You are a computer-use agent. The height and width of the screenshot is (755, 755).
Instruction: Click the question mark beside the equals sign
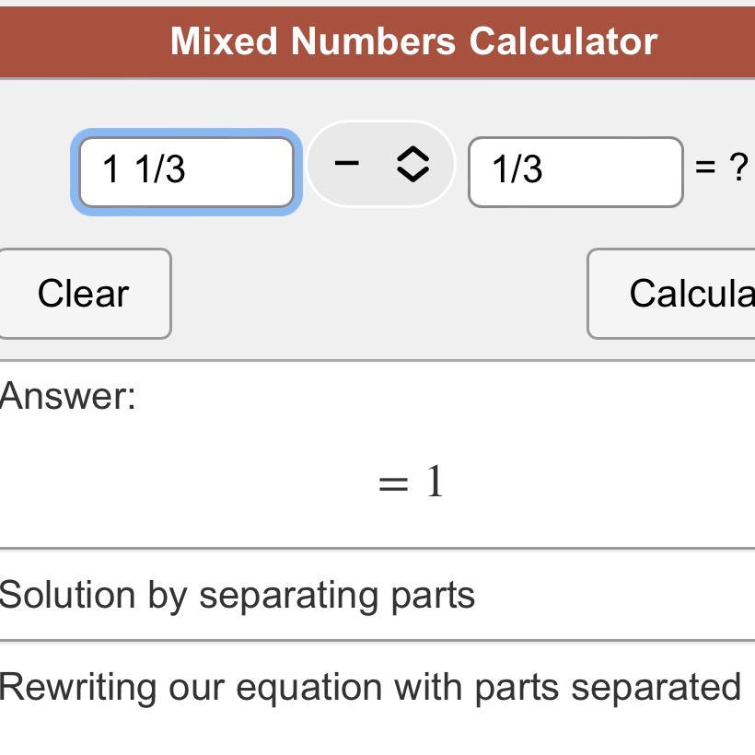738,167
